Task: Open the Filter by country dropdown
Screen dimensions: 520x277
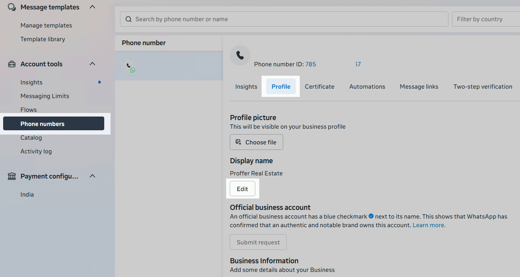Action: pos(486,19)
